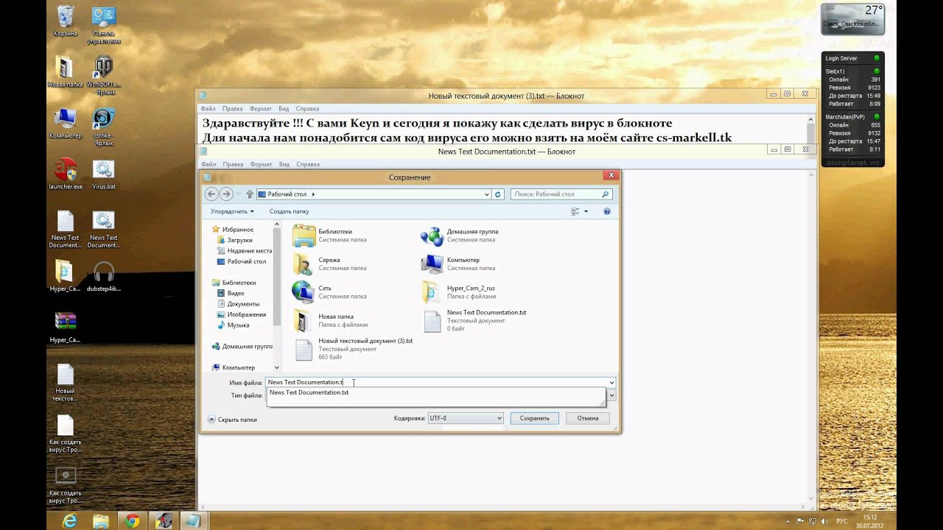
Task: Open the view options dropdown
Action: [x=586, y=211]
